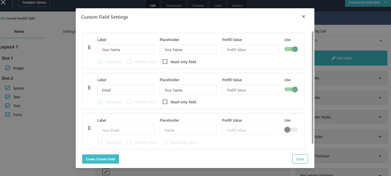Viewport: 391px width, 176px height.
Task: Uncheck the Image item checkbox
Action: (x=8, y=68)
